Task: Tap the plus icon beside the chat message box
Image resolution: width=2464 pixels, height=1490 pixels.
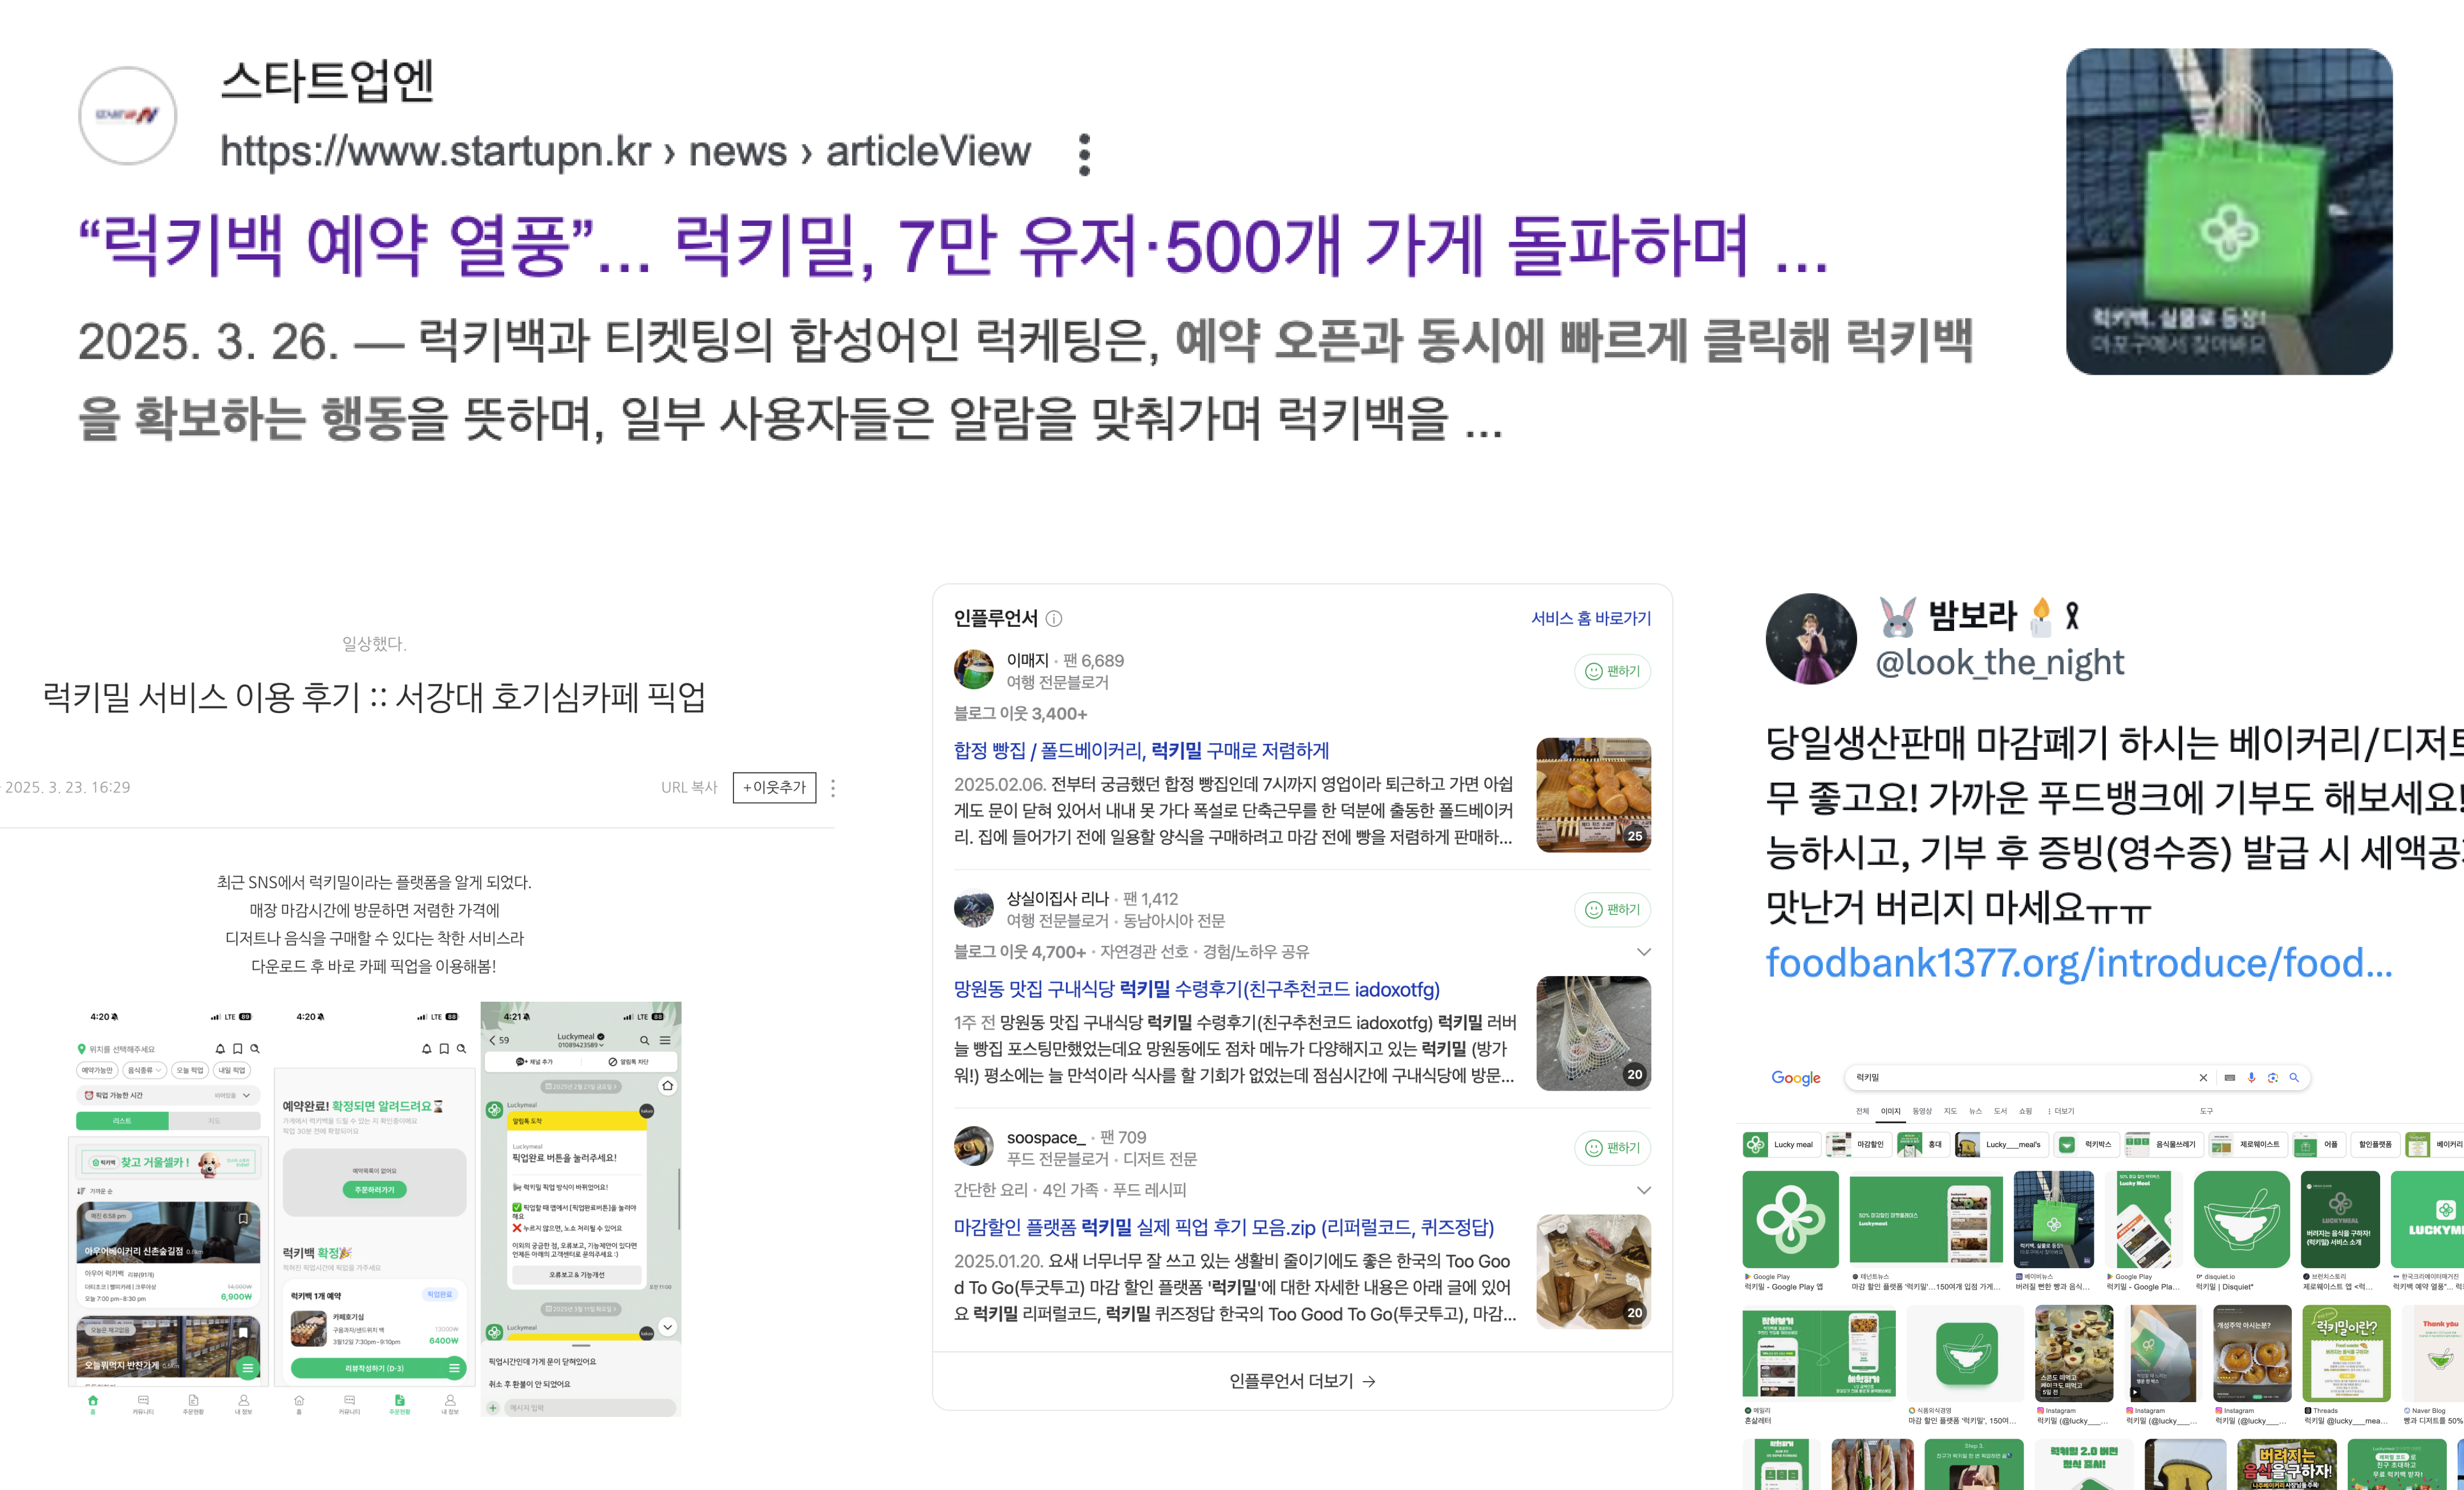Action: click(x=492, y=1407)
